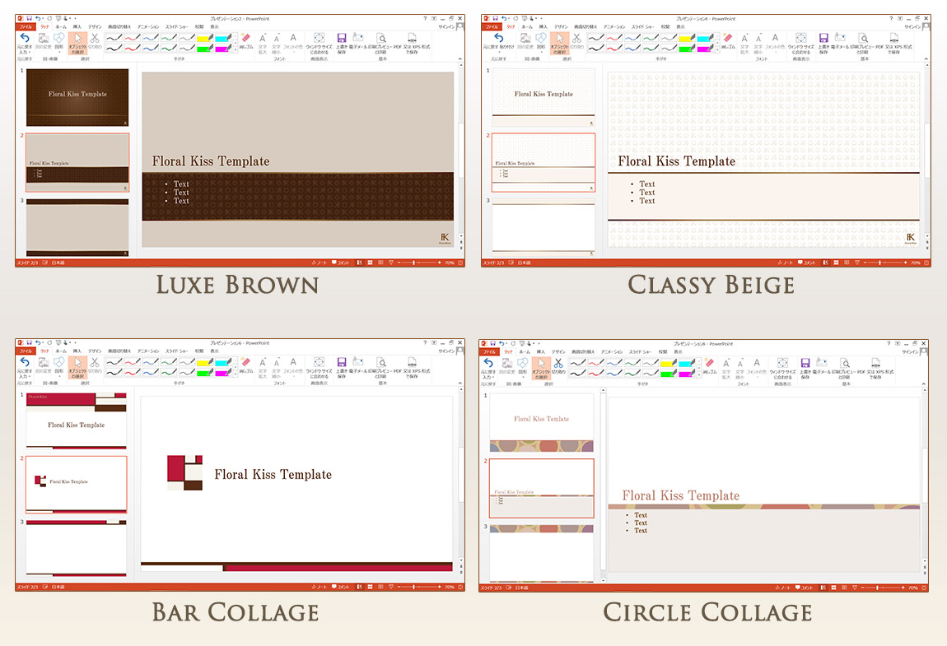Viewport: 947px width, 646px height.
Task: Select slide 1 thumbnail in Luxe Brown window
Action: click(77, 97)
